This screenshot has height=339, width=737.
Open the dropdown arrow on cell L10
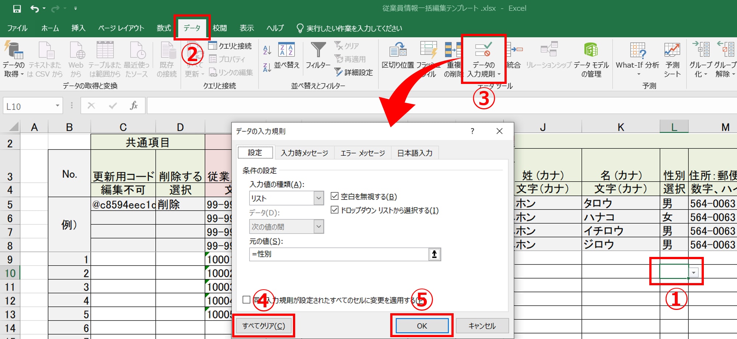[694, 273]
